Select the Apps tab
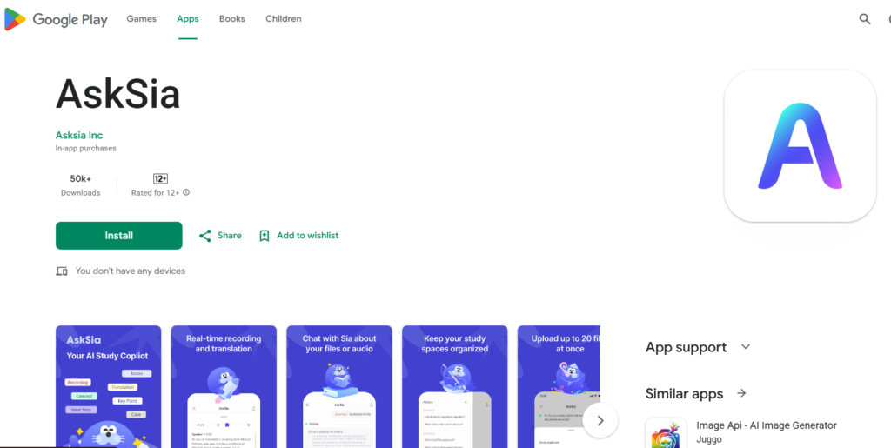The height and width of the screenshot is (448, 891). coord(188,19)
